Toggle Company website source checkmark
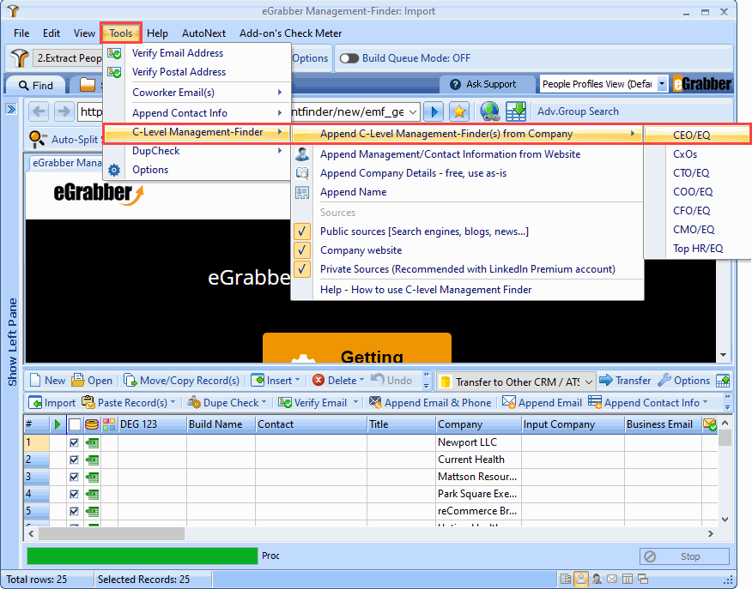Viewport: 752px width, 589px height. (301, 250)
